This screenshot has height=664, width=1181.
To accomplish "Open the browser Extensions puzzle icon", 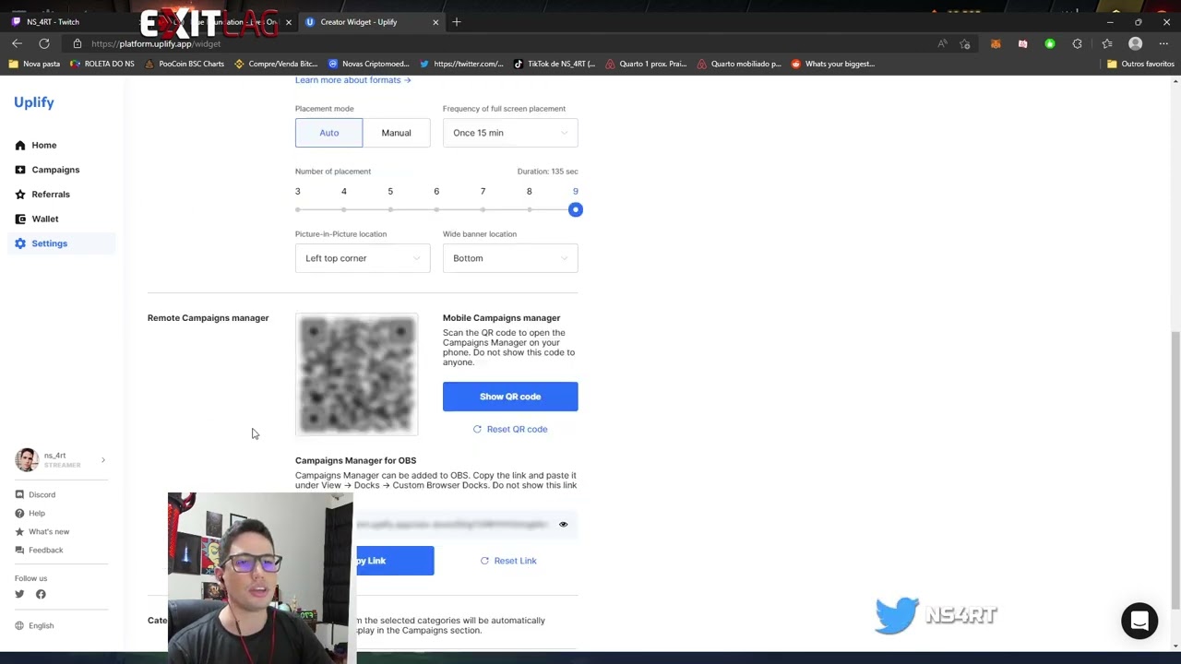I will click(x=1077, y=43).
